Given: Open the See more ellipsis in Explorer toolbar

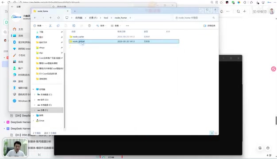Looking at the screenshot, I should click(x=127, y=26).
